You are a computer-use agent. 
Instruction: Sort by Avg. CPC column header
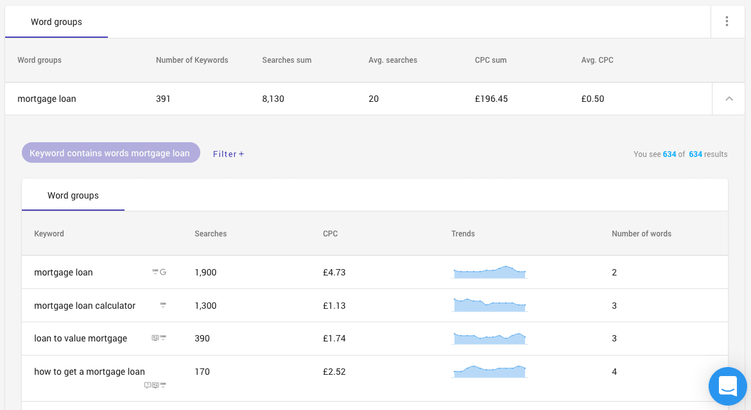(x=597, y=60)
